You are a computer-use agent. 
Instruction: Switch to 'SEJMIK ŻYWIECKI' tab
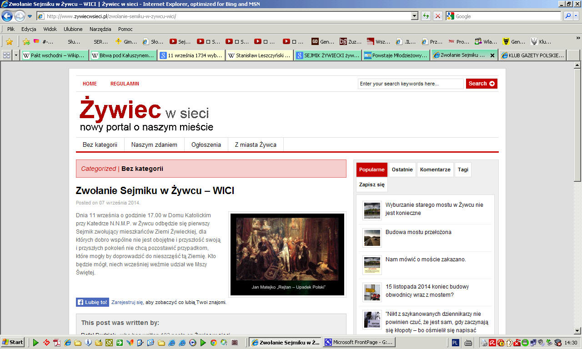coord(328,55)
